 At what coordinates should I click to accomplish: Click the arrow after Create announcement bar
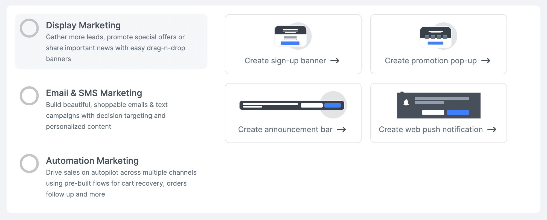click(341, 129)
